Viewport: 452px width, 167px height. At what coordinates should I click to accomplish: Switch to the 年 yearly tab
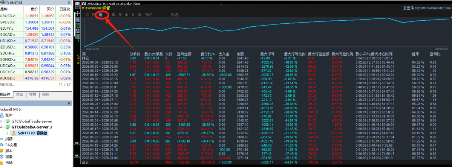[120, 14]
